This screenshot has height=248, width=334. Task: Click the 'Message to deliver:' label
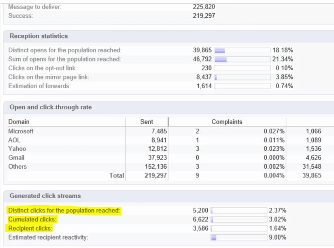(x=35, y=7)
